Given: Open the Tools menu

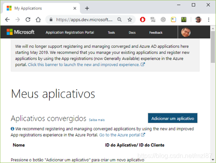Looking at the screenshot, I should (111, 33).
